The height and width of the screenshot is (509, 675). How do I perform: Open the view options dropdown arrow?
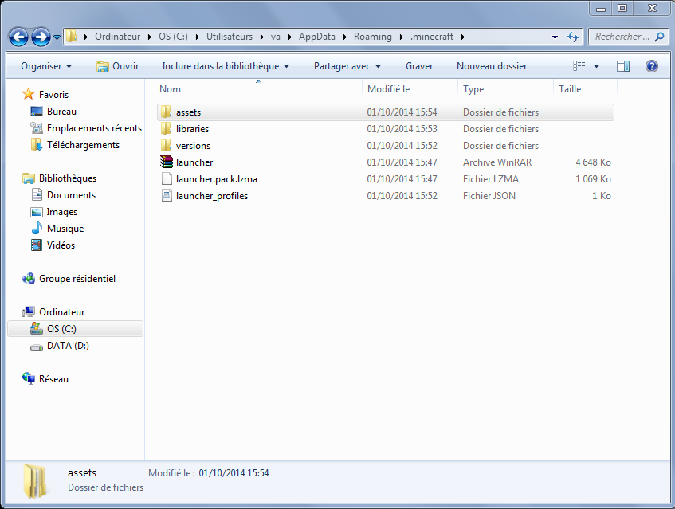(596, 66)
